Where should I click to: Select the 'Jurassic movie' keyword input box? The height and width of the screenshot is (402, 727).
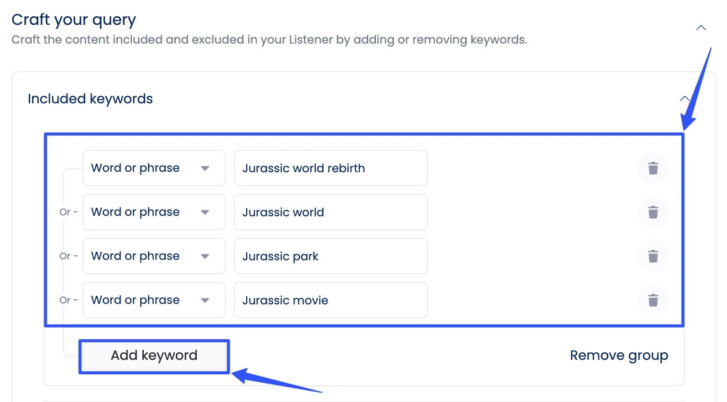[330, 301]
